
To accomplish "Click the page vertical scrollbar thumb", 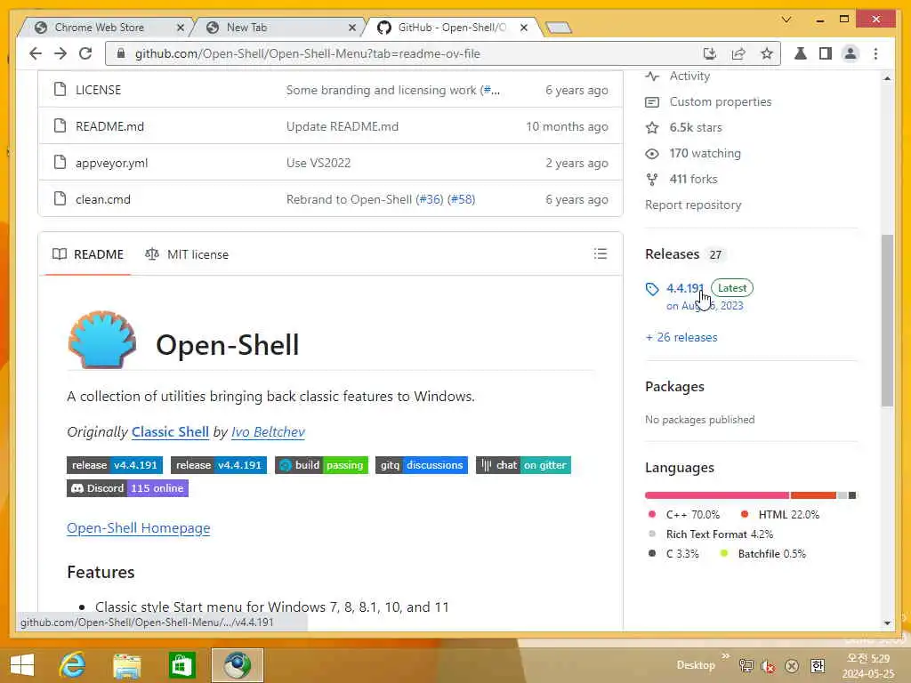I will coord(887,320).
